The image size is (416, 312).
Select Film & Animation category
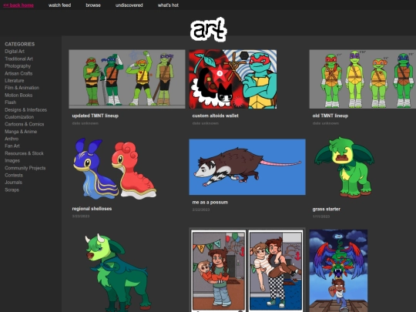[22, 88]
